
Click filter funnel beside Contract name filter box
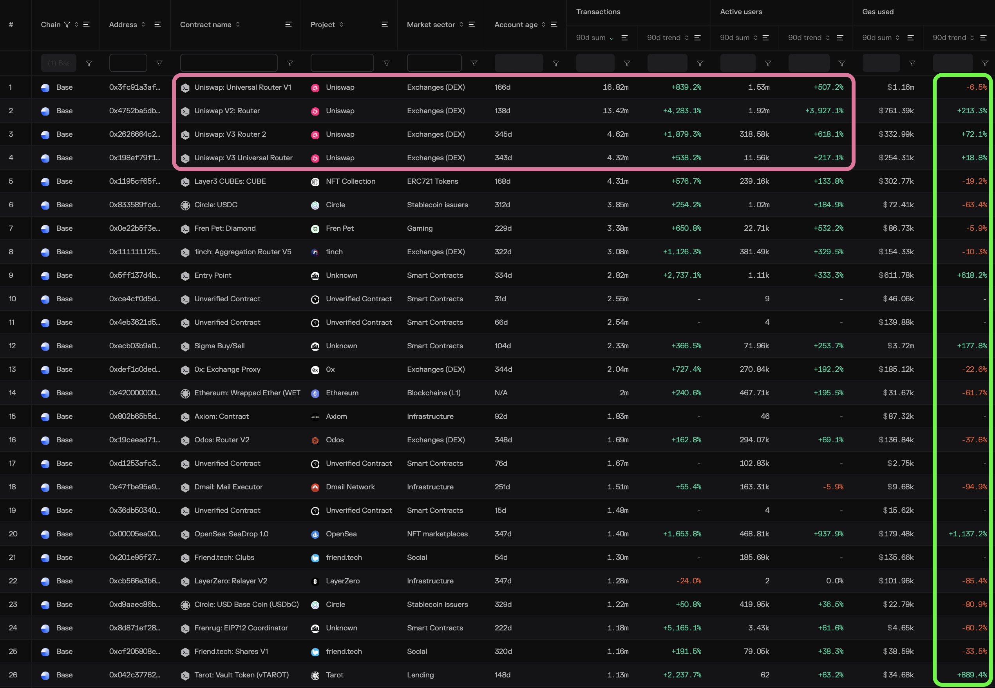290,63
